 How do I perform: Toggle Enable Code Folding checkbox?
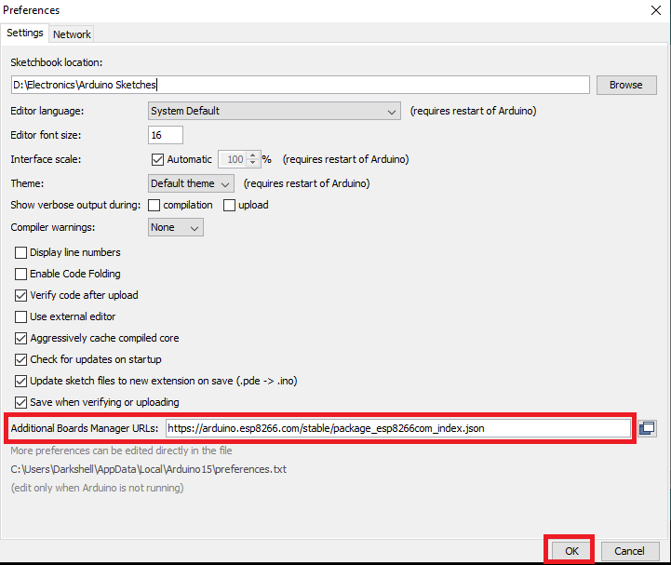tap(21, 274)
